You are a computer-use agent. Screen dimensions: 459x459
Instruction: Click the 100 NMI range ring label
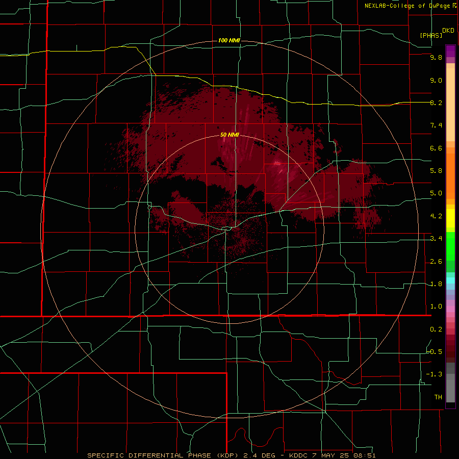[229, 40]
